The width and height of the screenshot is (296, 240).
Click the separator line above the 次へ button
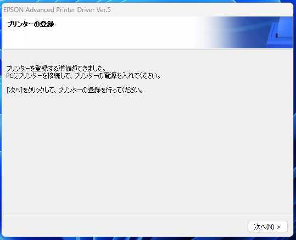pos(148,215)
